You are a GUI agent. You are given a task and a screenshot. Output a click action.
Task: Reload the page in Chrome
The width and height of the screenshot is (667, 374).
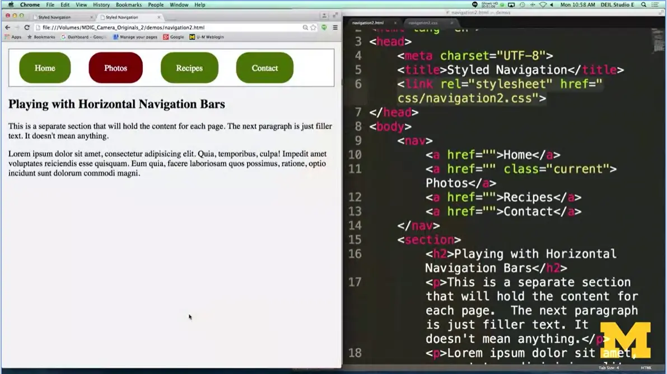pyautogui.click(x=26, y=27)
